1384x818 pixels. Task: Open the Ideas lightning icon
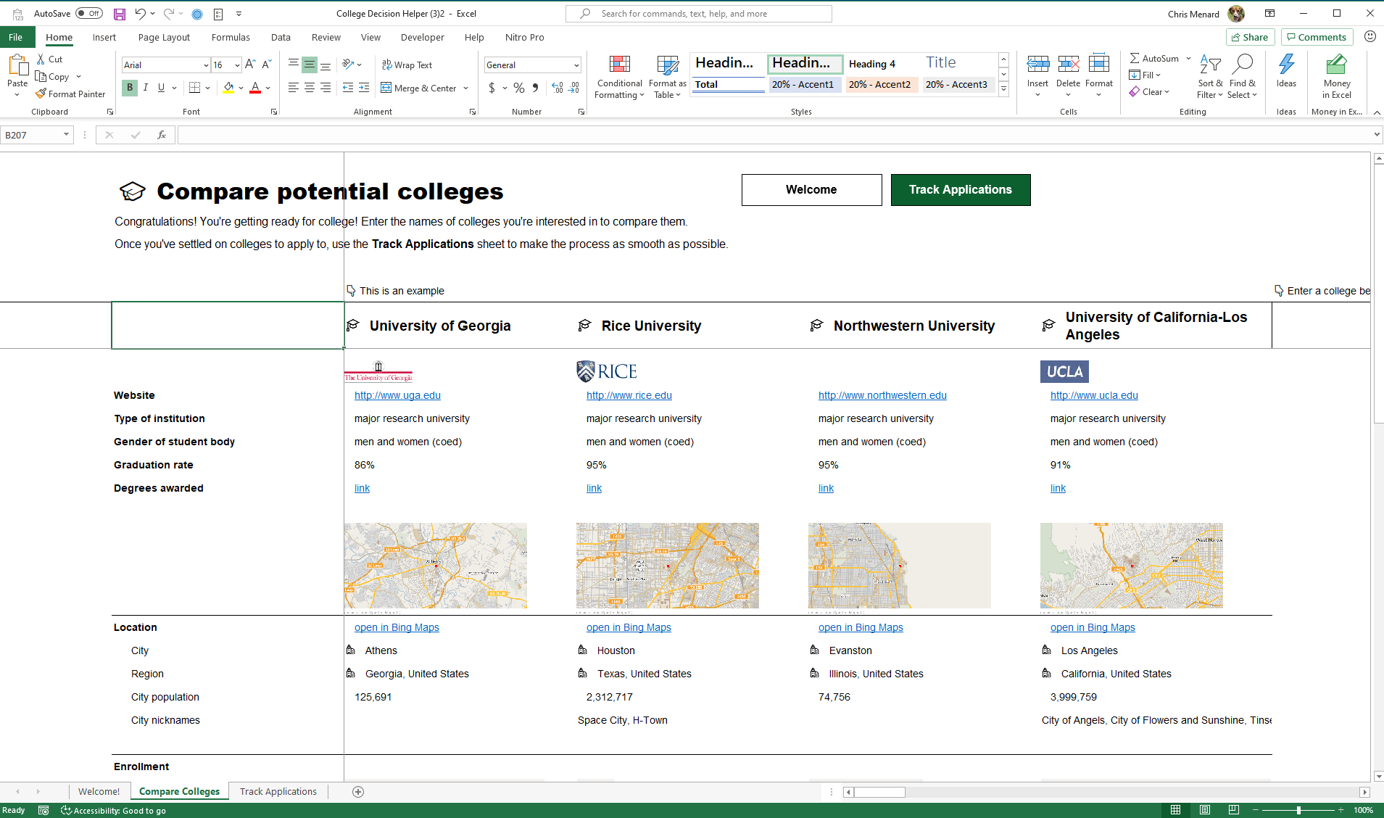click(1286, 65)
